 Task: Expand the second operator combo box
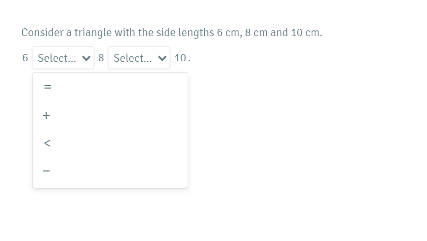(x=139, y=58)
